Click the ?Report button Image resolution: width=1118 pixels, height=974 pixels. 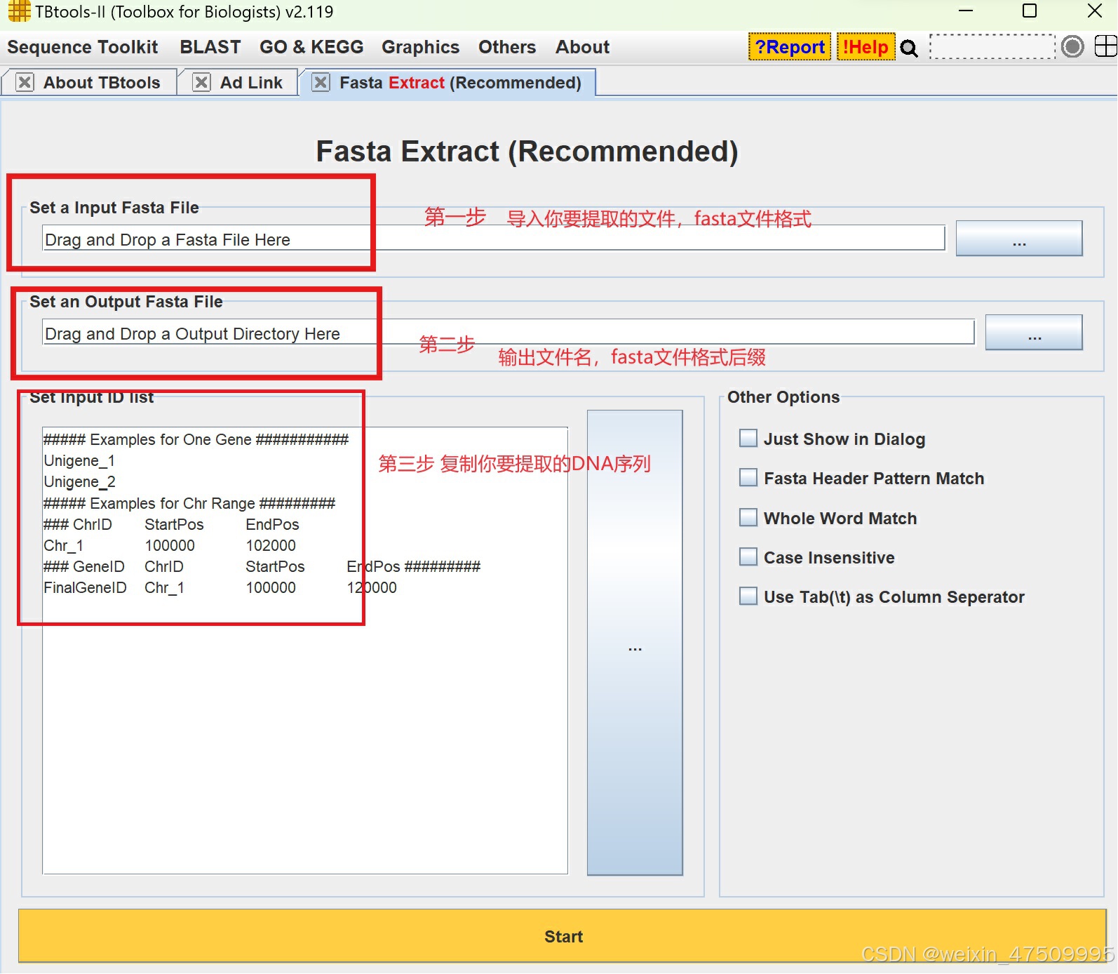tap(790, 47)
